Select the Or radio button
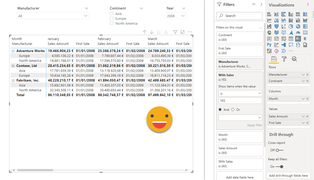 (233, 109)
